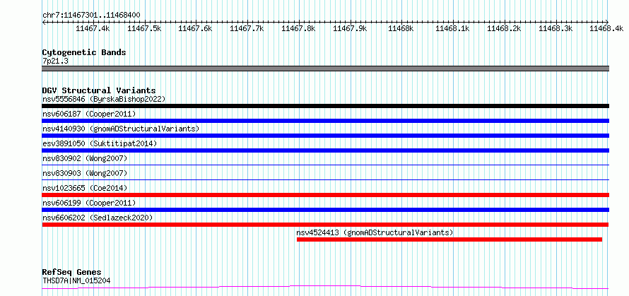The image size is (629, 296).
Task: Select the gray 7p21.3 cytogenetic band bar
Action: (x=326, y=69)
